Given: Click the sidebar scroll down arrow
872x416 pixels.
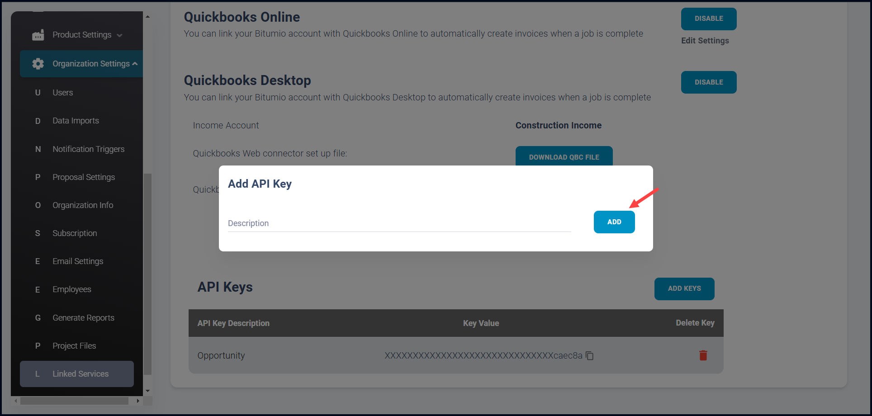Looking at the screenshot, I should pos(147,391).
